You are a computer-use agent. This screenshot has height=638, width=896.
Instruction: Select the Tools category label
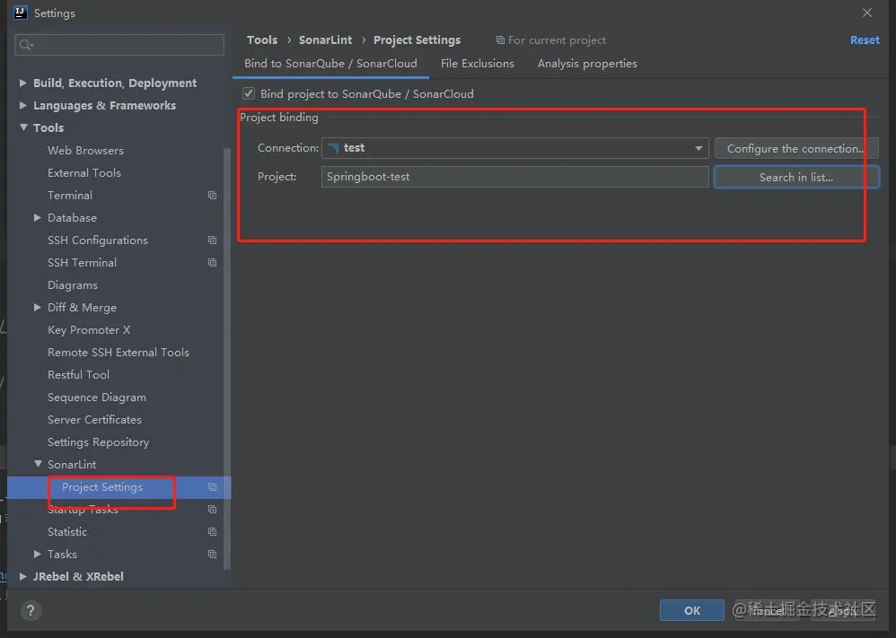(48, 127)
